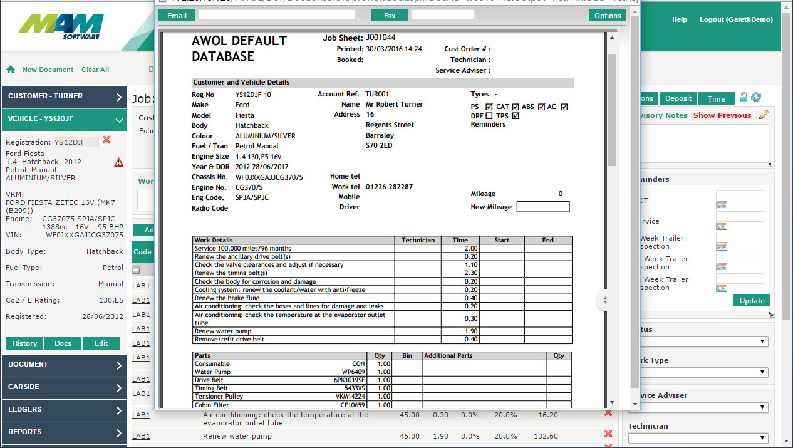Screen dimensions: 793x448
Task: Switch to the Deposit tab
Action: pyautogui.click(x=678, y=98)
